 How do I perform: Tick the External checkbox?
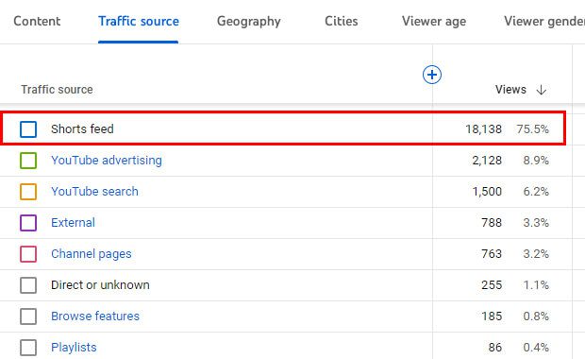(x=28, y=223)
